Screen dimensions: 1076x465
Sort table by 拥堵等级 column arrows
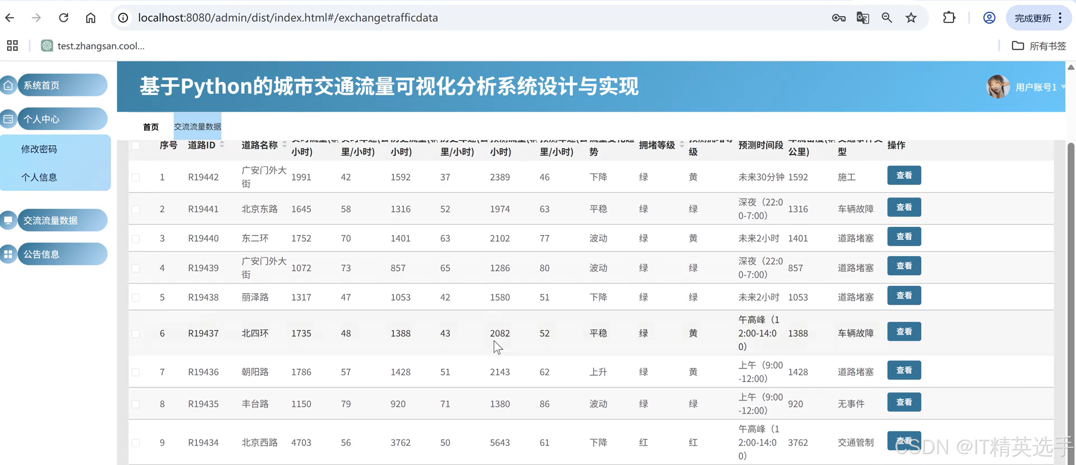tap(682, 144)
